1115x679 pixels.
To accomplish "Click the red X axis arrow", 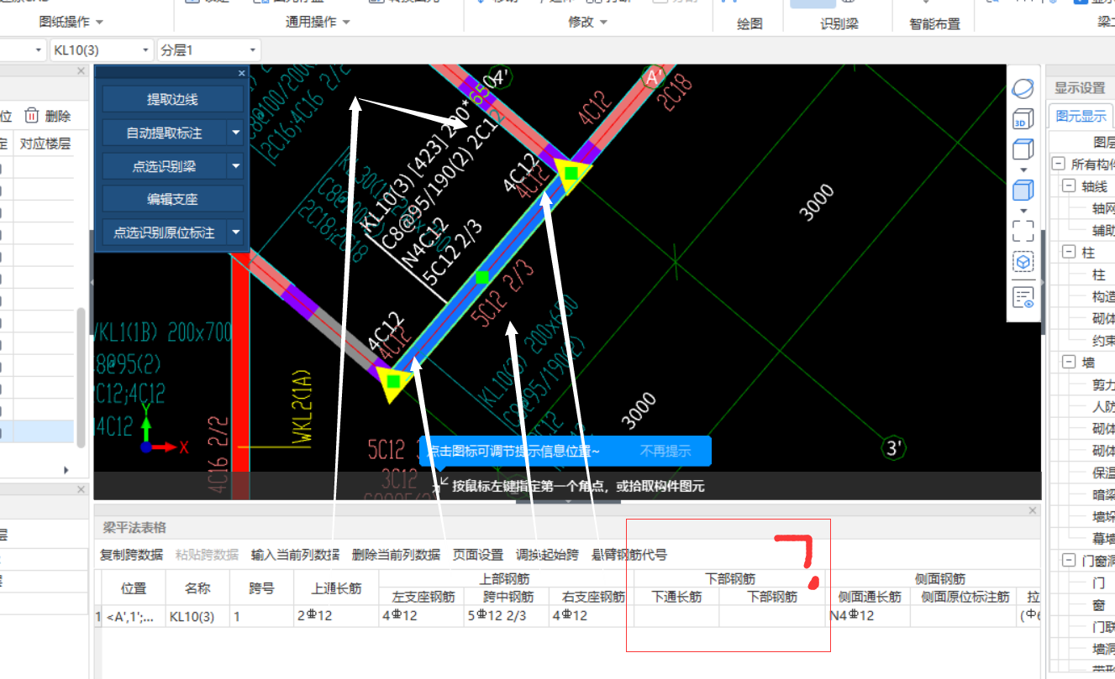I will pyautogui.click(x=165, y=447).
